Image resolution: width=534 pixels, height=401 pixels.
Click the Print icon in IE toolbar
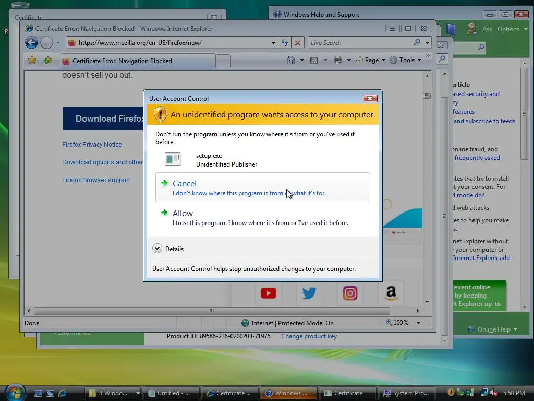point(338,61)
